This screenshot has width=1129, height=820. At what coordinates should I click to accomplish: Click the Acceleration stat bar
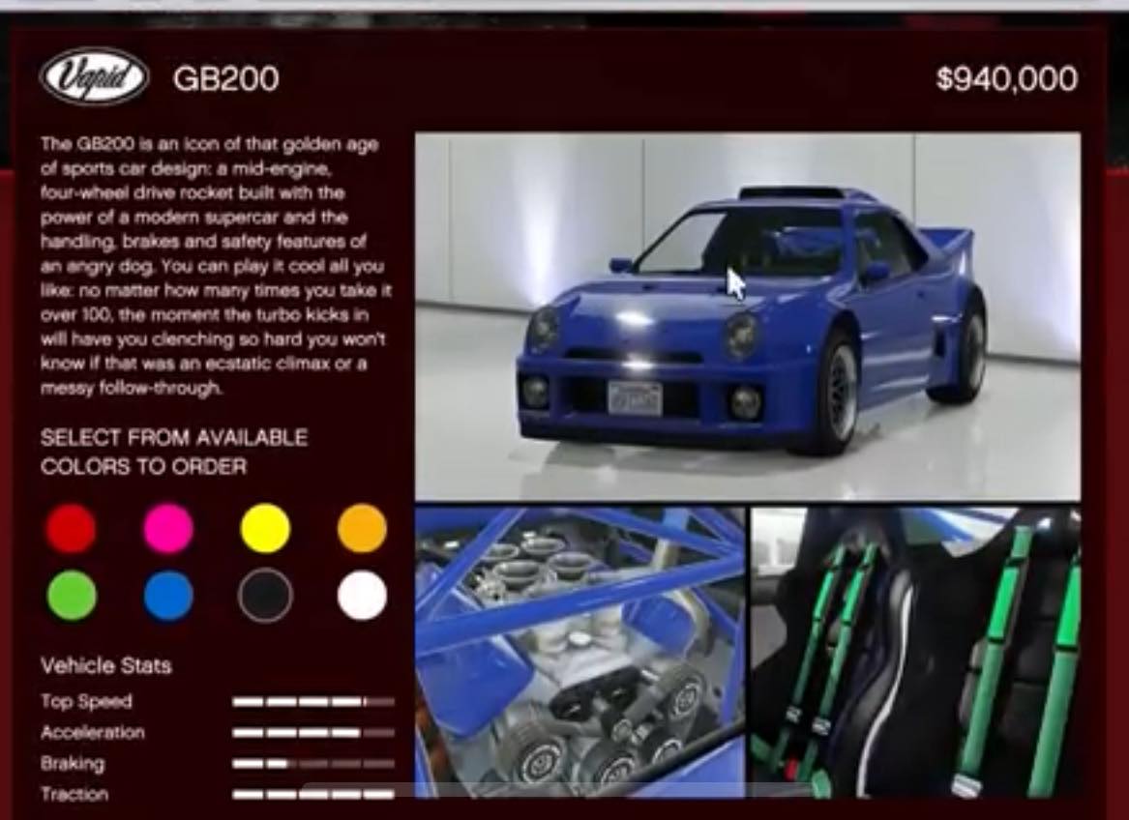click(313, 733)
